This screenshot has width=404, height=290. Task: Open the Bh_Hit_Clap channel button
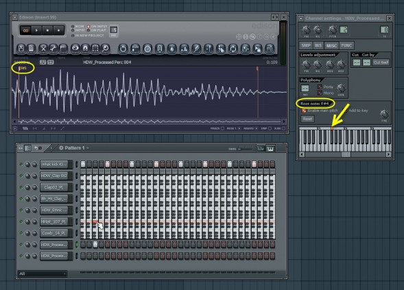coord(54,199)
